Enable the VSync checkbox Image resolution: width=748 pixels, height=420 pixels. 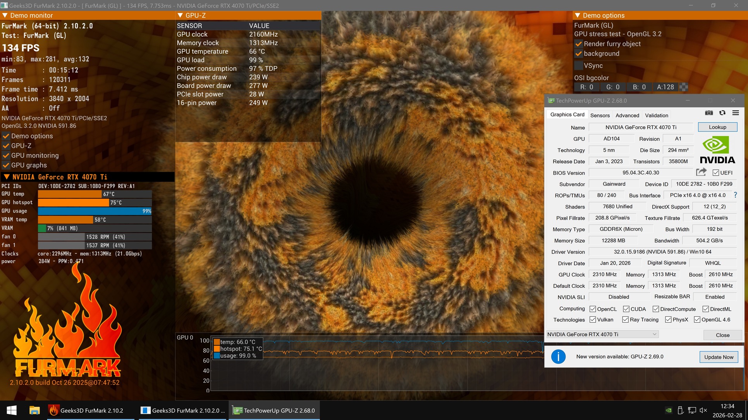click(578, 66)
